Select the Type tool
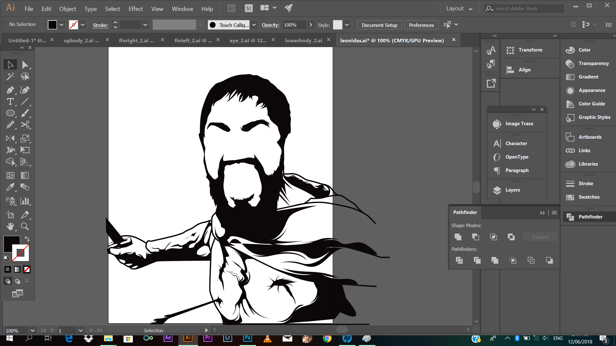The image size is (616, 346). pos(10,102)
